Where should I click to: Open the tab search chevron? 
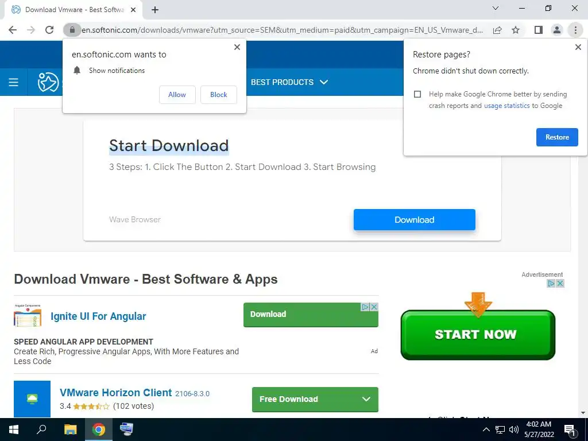click(496, 8)
